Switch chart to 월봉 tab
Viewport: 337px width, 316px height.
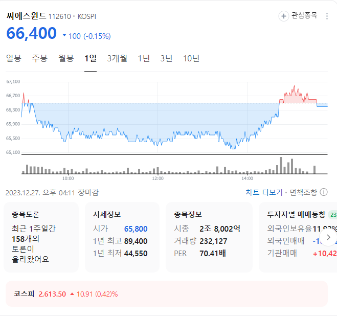click(66, 58)
